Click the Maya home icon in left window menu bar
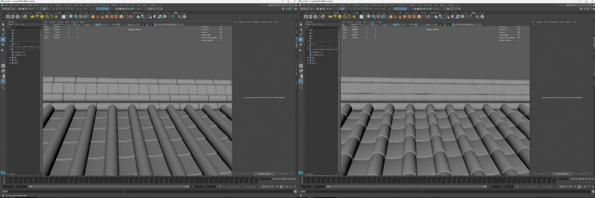This screenshot has width=595, height=198. pyautogui.click(x=2, y=5)
